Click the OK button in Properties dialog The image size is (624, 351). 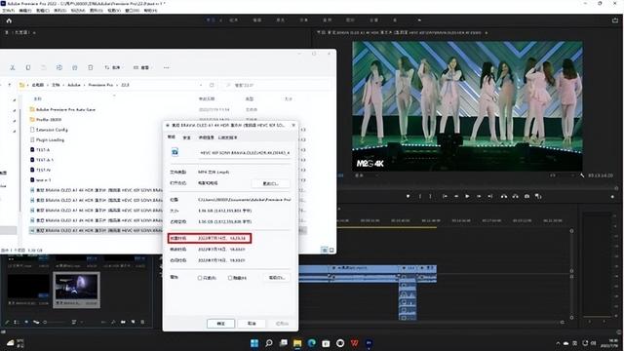(x=221, y=324)
